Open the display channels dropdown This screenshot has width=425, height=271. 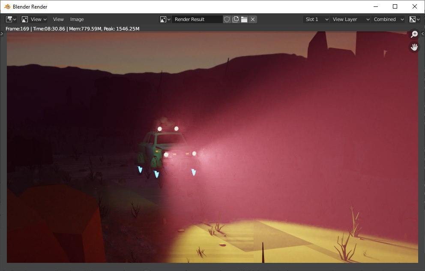pos(414,19)
